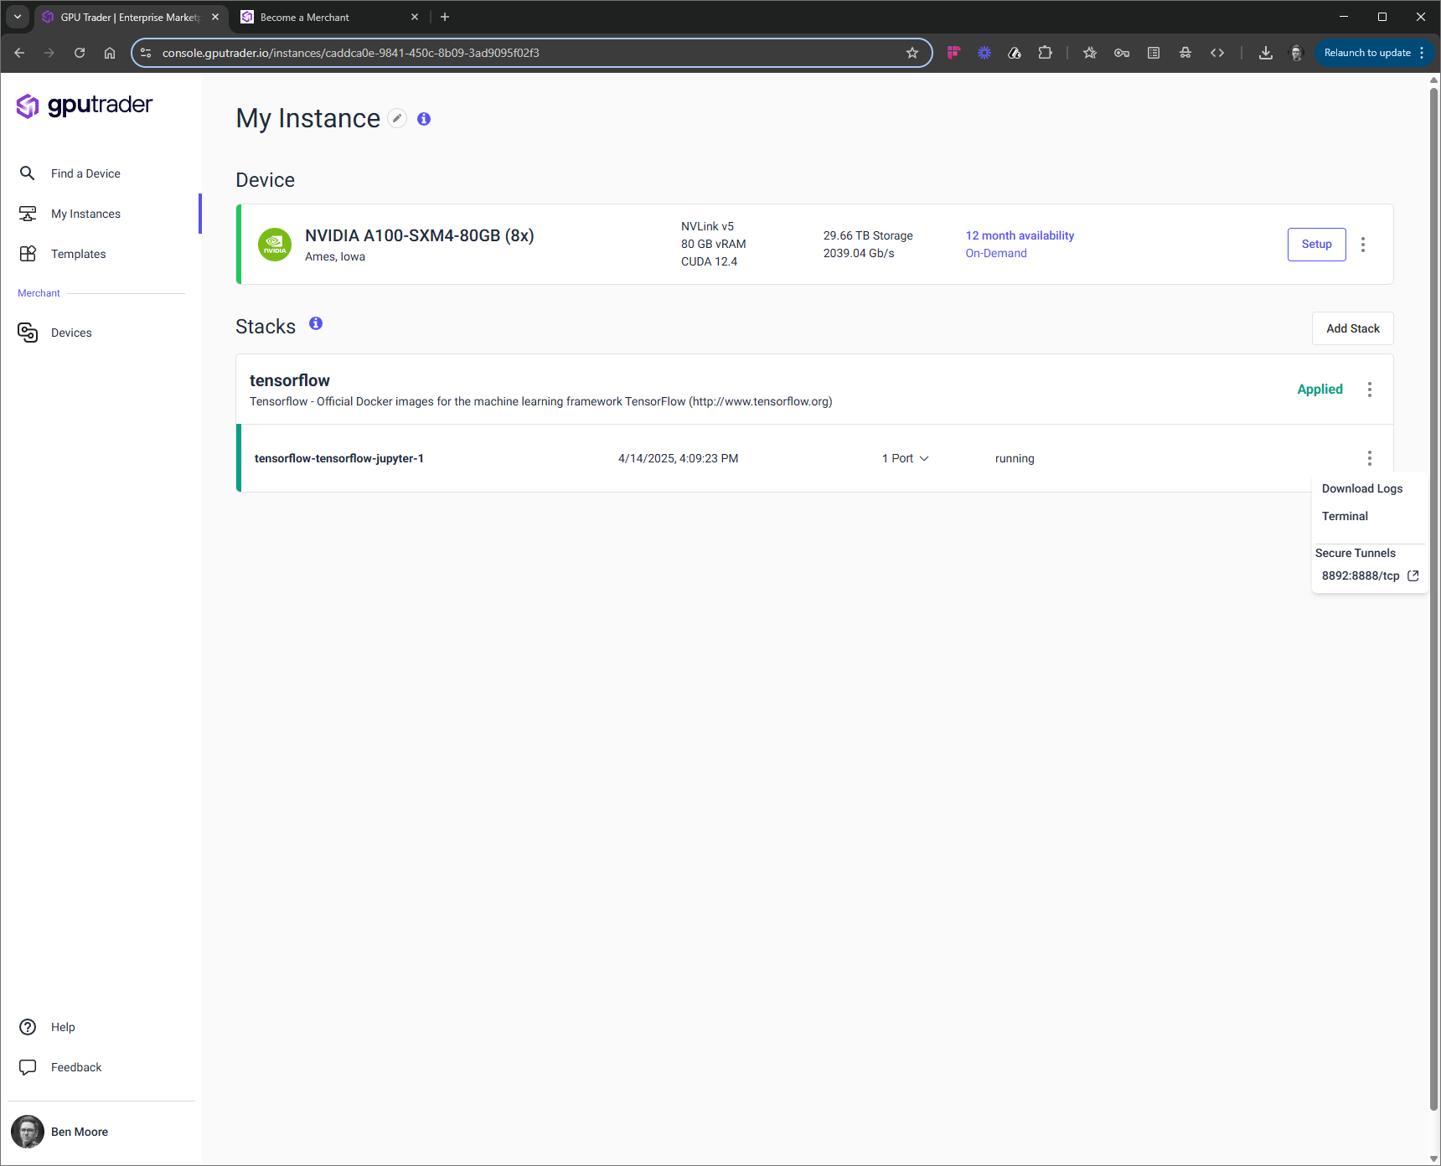Image resolution: width=1441 pixels, height=1166 pixels.
Task: Expand the 1 Port dropdown
Action: (x=906, y=458)
